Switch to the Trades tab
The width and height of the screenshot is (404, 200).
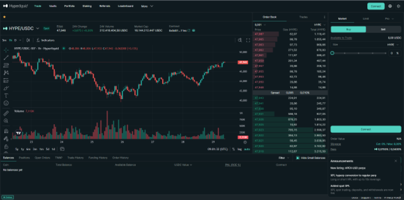pos(303,17)
